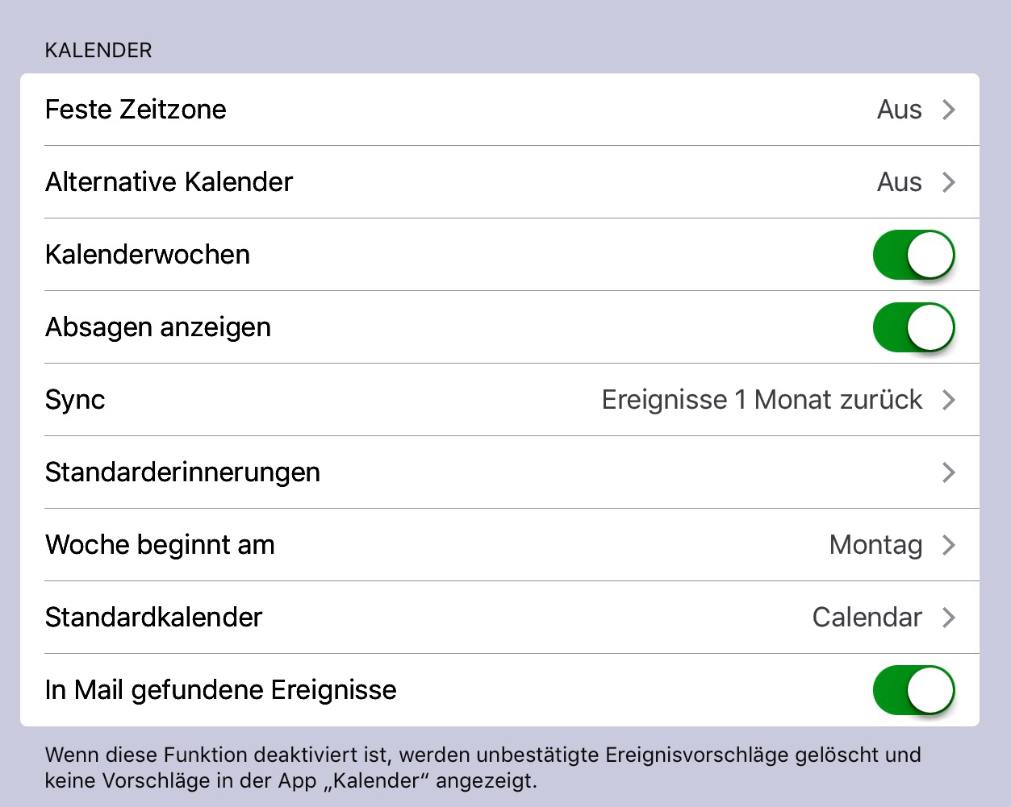Select the Sync menu row
Screen dimensions: 1011x807
pos(499,400)
